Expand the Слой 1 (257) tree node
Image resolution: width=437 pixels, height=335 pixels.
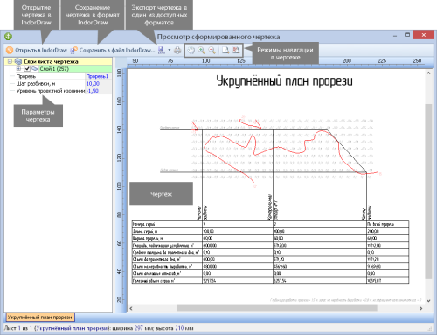coord(18,69)
